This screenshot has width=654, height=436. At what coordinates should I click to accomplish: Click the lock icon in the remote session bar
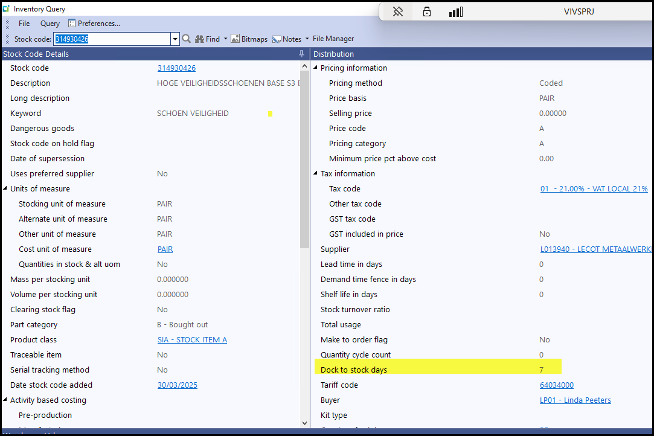coord(427,11)
